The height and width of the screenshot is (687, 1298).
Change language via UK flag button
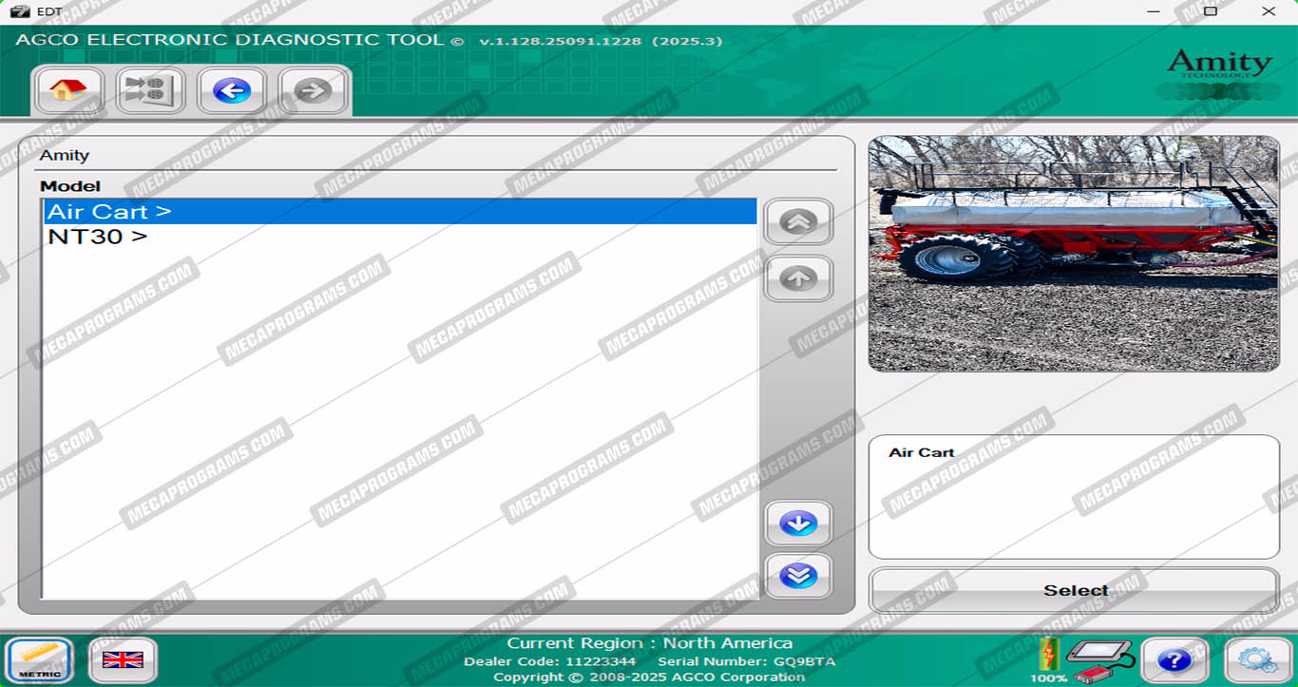tap(123, 659)
